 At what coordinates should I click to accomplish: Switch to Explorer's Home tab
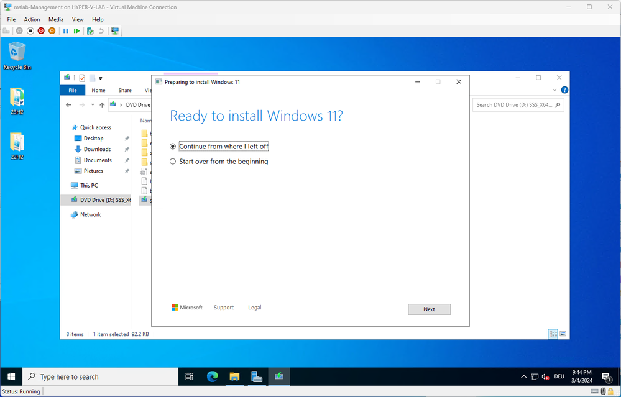tap(99, 90)
